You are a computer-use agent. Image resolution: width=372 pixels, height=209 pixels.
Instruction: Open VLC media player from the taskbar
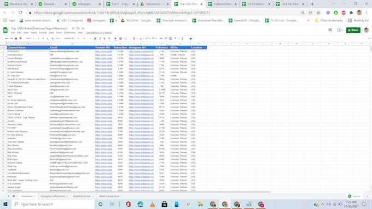tap(152, 204)
